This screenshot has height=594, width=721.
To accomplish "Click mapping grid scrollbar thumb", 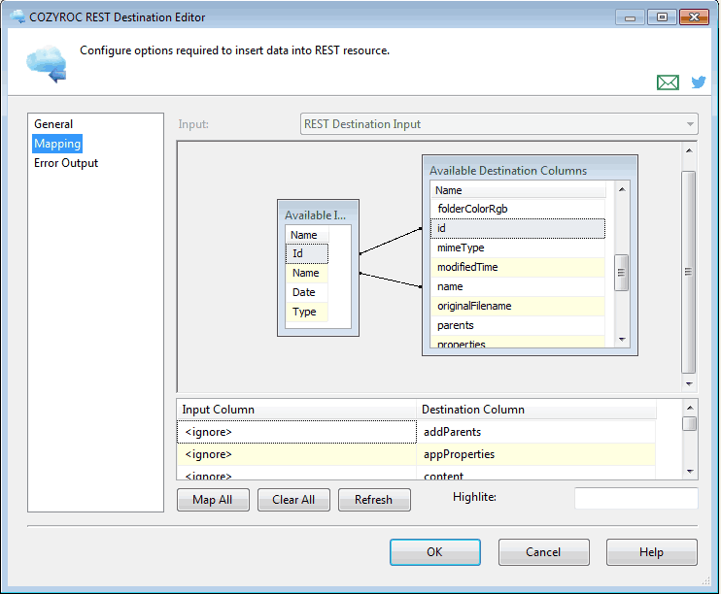I will [x=689, y=423].
